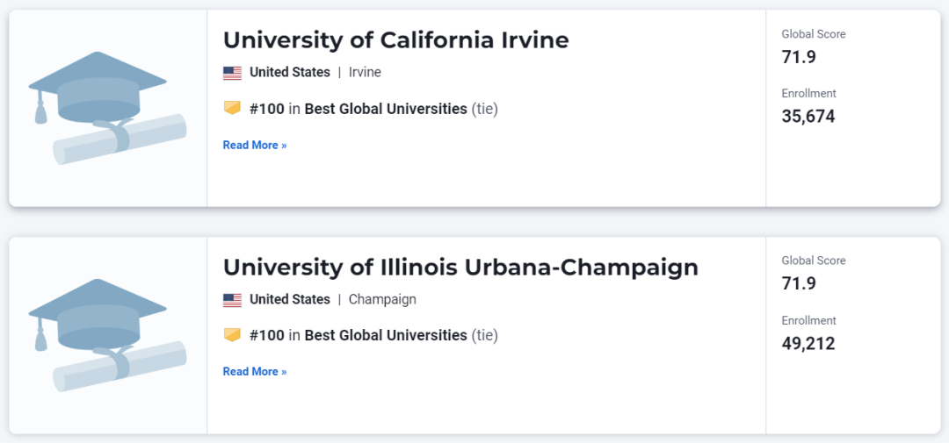This screenshot has height=443, width=949.
Task: Click the gold ranking badge for UC Irvine
Action: pyautogui.click(x=232, y=108)
